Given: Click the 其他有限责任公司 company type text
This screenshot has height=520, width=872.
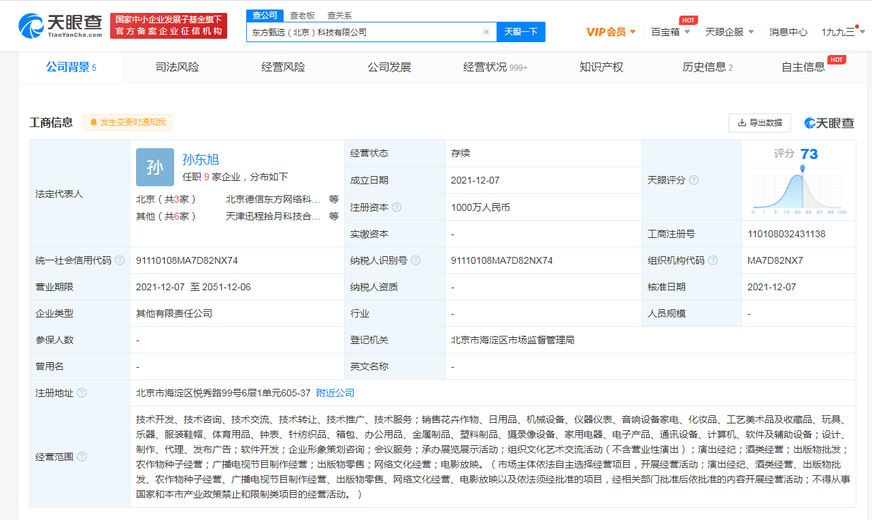Looking at the screenshot, I should [x=174, y=313].
